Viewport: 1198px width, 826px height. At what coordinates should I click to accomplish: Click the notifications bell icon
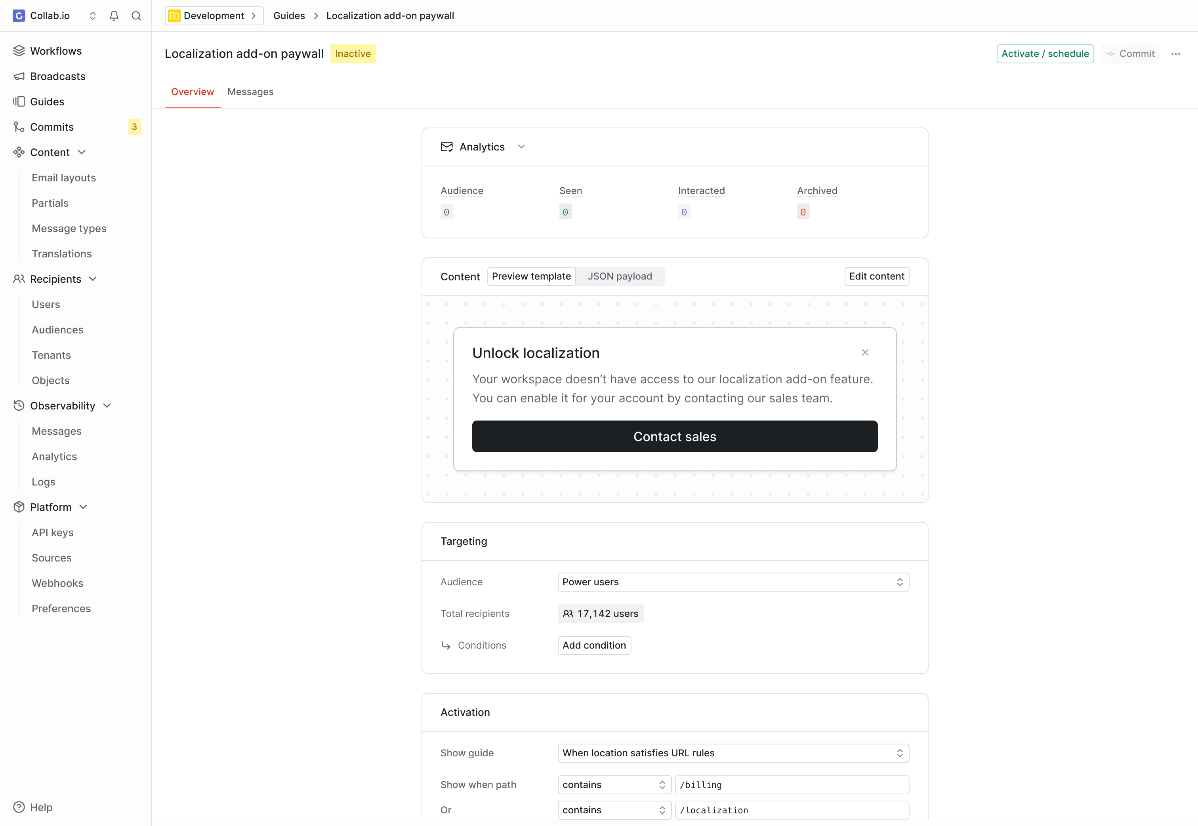pos(114,15)
